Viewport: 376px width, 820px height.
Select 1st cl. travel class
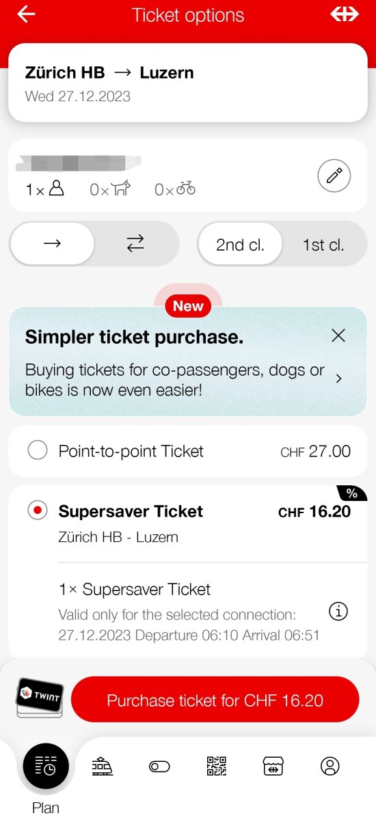pyautogui.click(x=323, y=245)
